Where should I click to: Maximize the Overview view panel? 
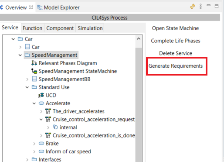pyautogui.click(x=217, y=6)
